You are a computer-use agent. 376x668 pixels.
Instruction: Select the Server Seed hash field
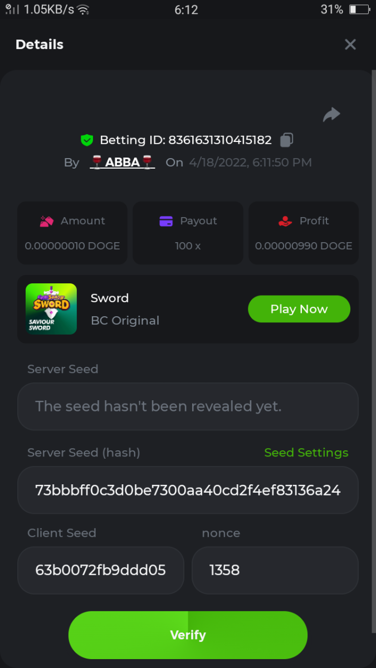[188, 490]
